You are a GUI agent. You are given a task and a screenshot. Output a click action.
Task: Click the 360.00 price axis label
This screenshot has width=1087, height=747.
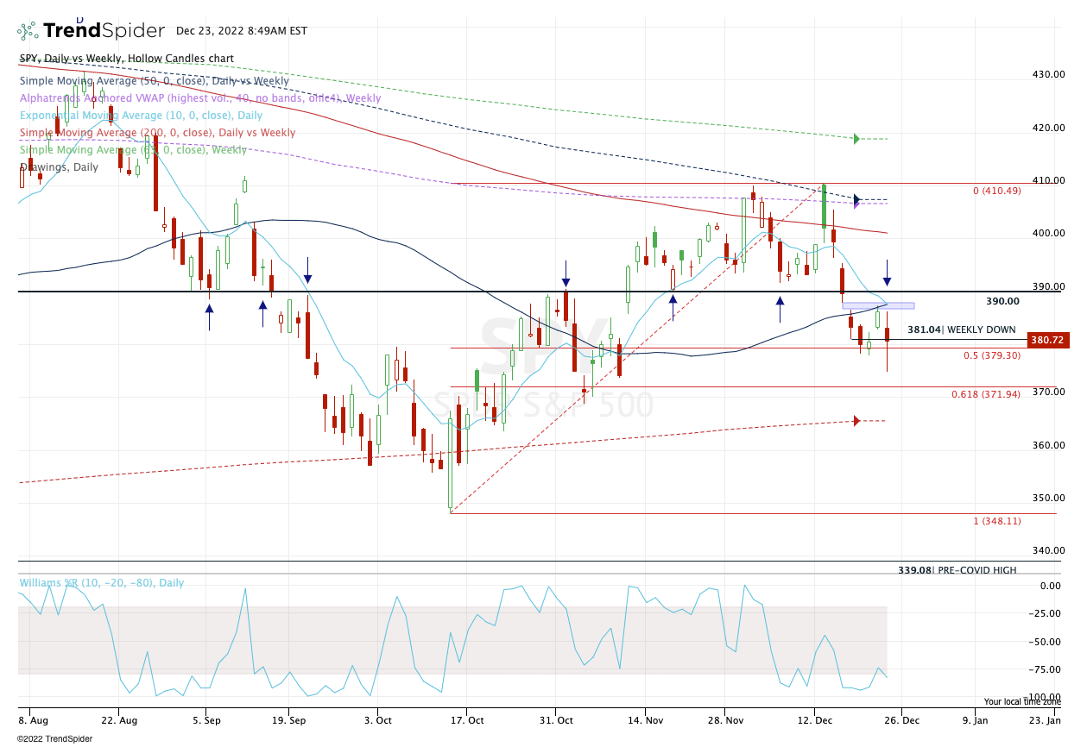click(x=1049, y=446)
